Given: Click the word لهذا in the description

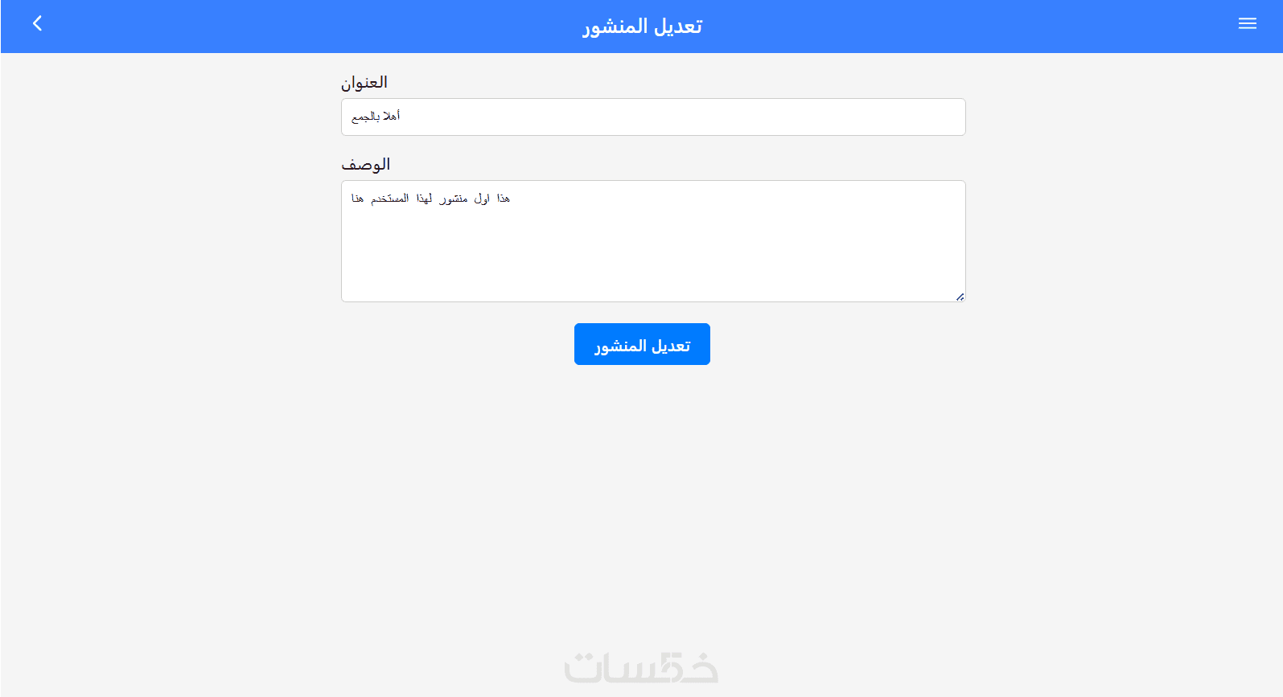Looking at the screenshot, I should 424,199.
